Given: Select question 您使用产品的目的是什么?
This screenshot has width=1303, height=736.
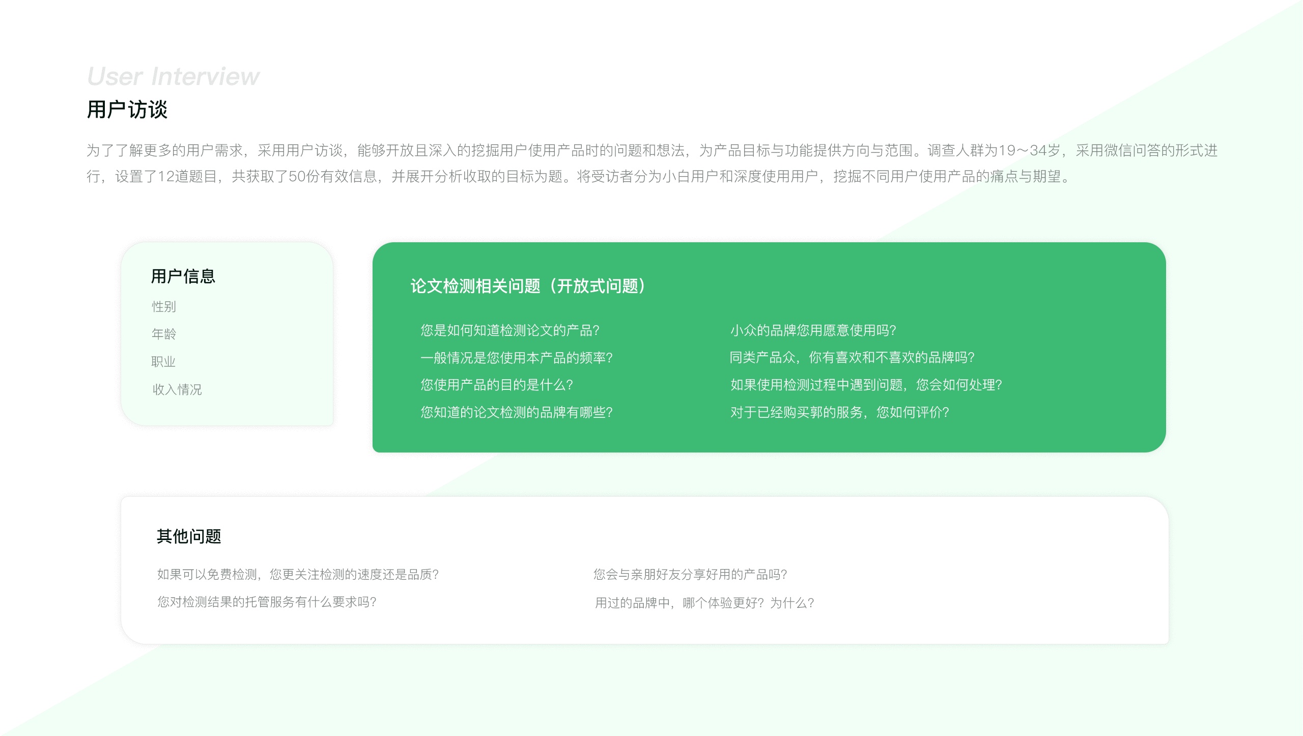Looking at the screenshot, I should click(x=496, y=385).
